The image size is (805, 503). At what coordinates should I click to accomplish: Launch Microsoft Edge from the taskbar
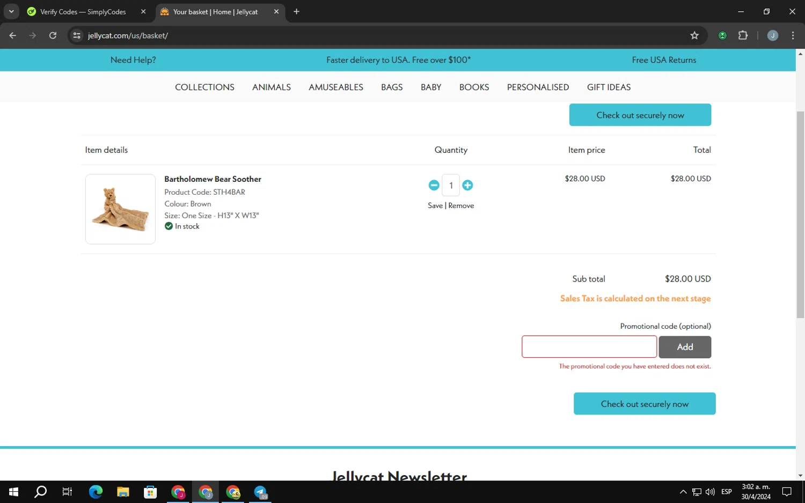pos(96,492)
